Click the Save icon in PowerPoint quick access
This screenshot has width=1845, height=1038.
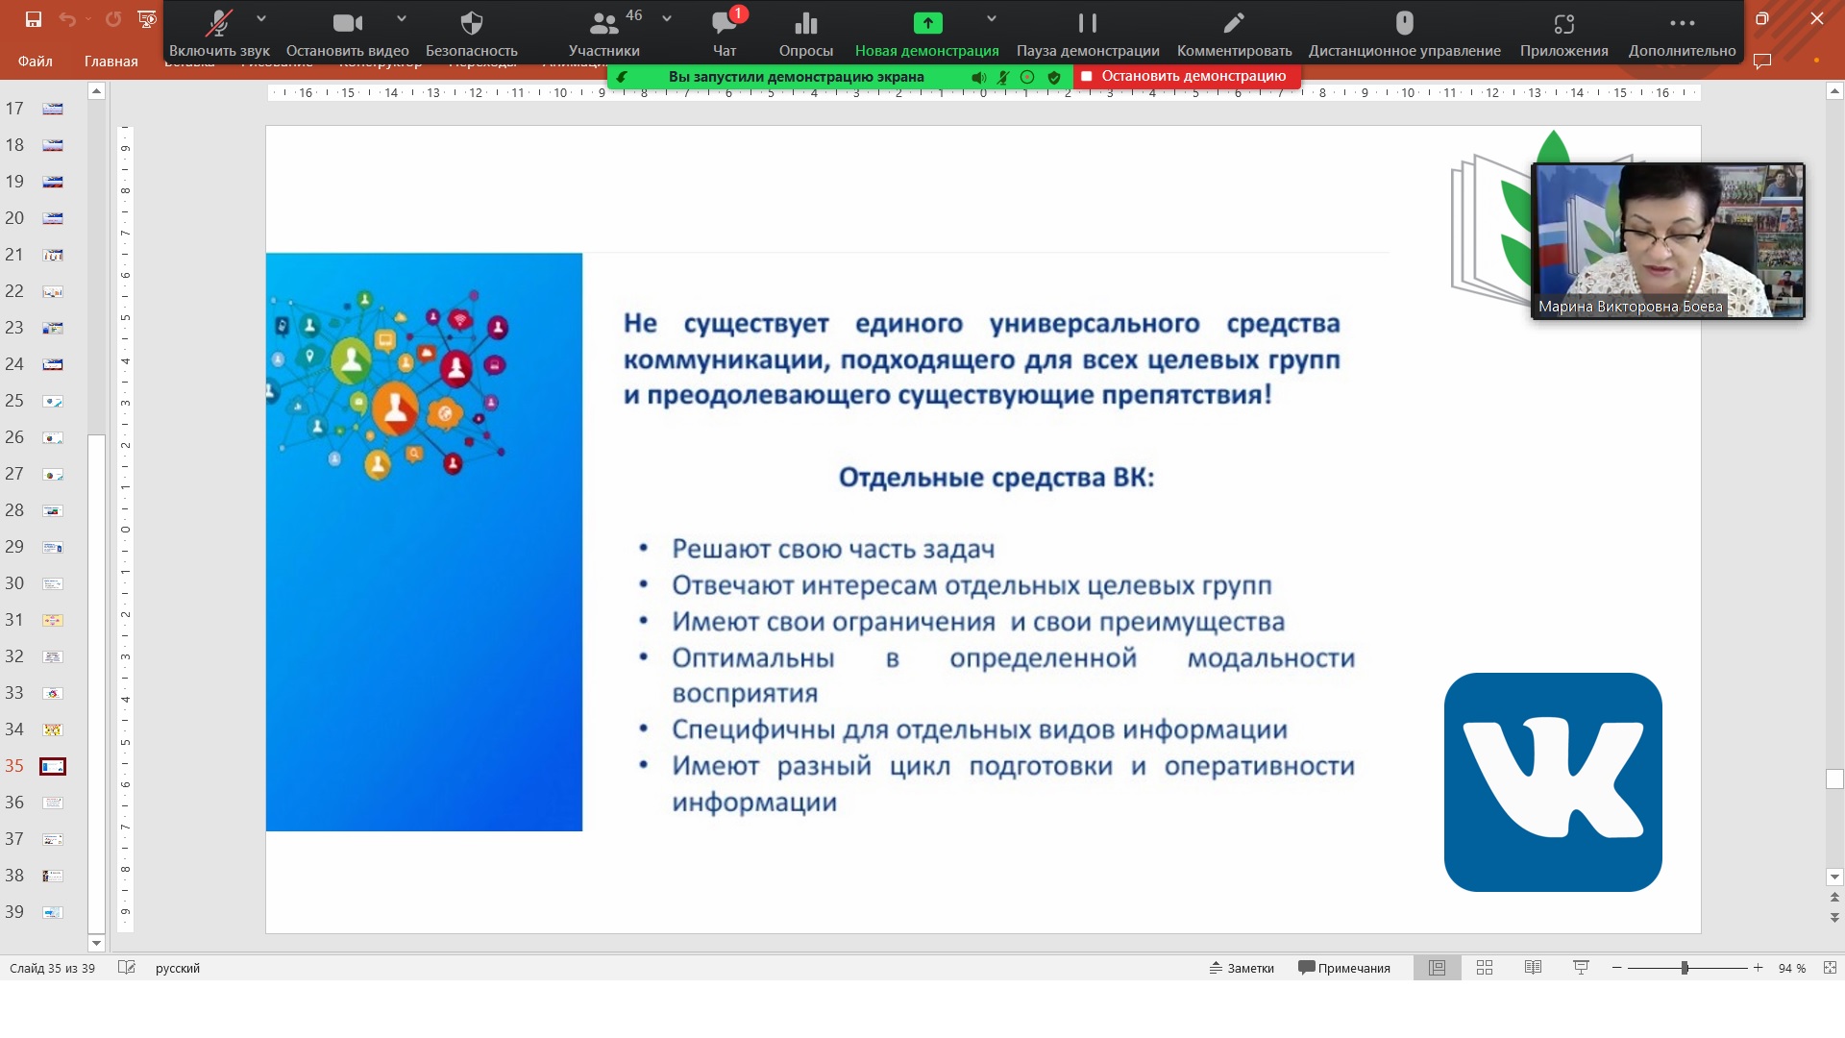pyautogui.click(x=34, y=19)
